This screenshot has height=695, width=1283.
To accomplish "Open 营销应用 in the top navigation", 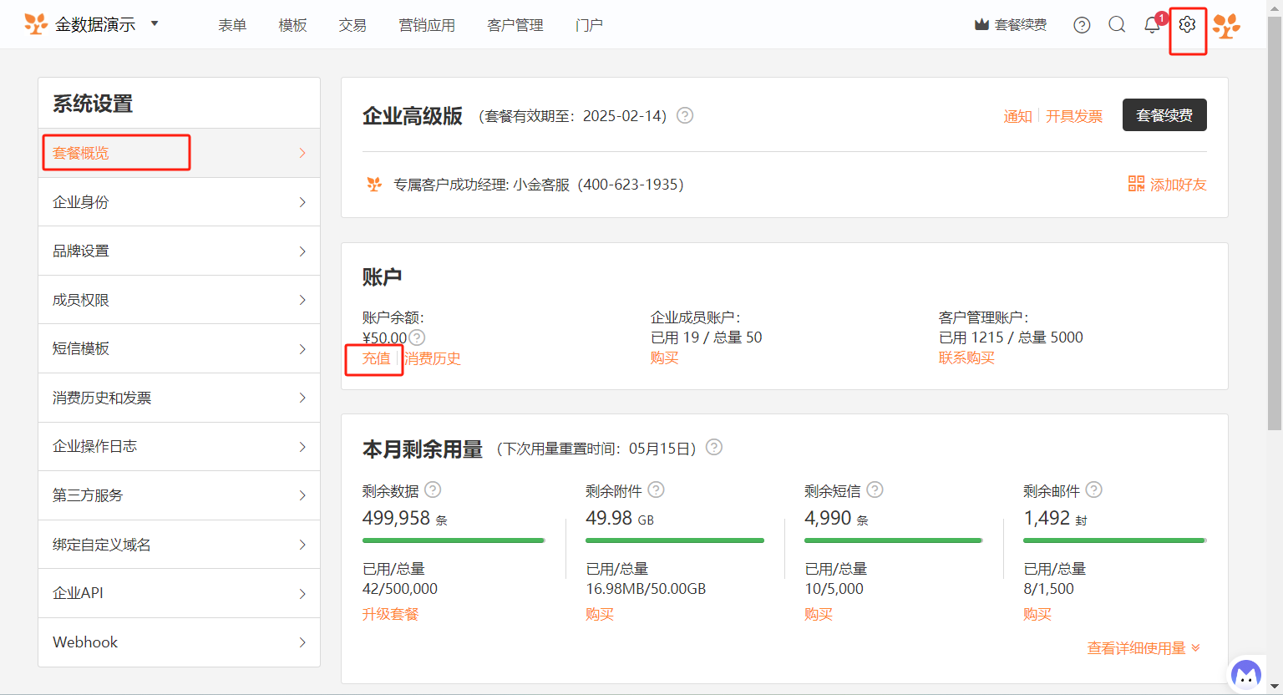I will pyautogui.click(x=427, y=25).
